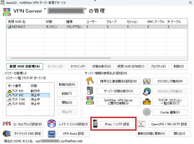Click 閉じる(X) button
Image resolution: width=194 pixels, height=144 pixels.
(180, 133)
